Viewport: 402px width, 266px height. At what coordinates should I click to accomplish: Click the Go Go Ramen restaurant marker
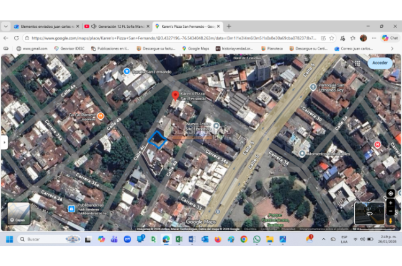[x=100, y=116]
